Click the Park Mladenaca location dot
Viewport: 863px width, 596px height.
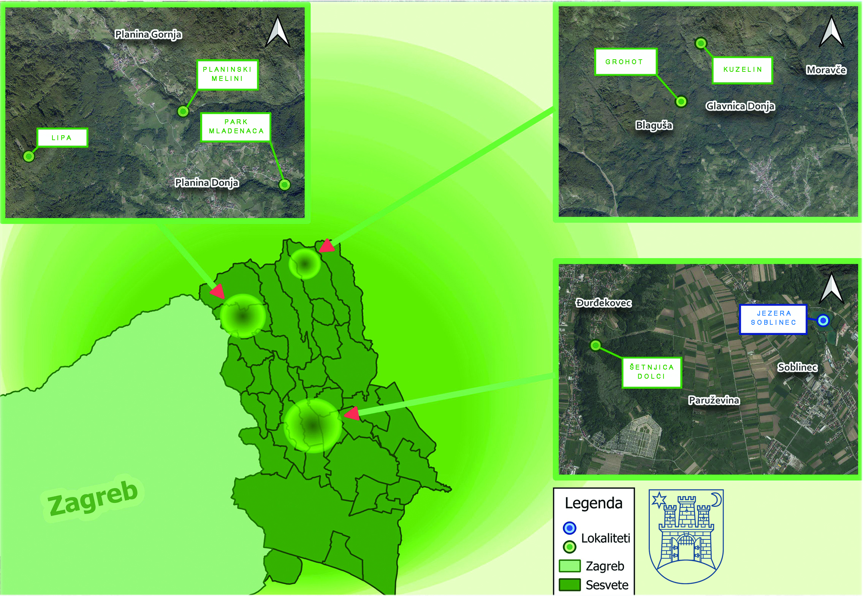pos(285,185)
